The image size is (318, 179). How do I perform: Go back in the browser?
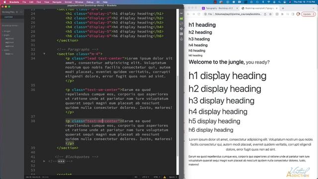click(x=188, y=14)
